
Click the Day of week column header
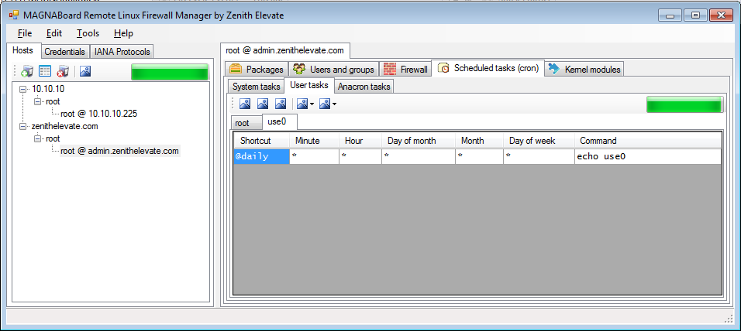point(539,141)
